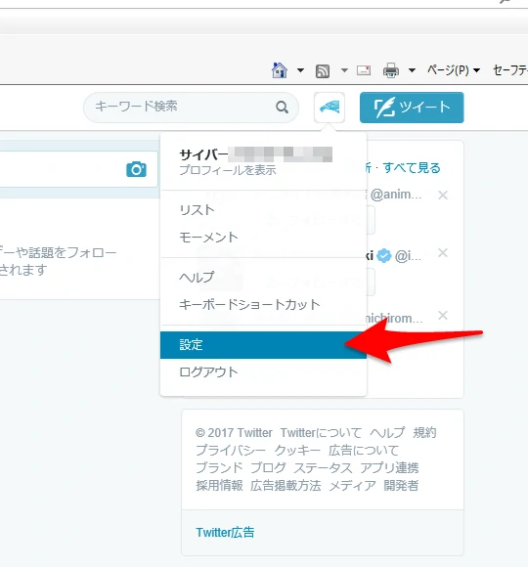The width and height of the screenshot is (528, 567).
Task: Open プロフィールを表示 in the dropdown
Action: coord(228,169)
